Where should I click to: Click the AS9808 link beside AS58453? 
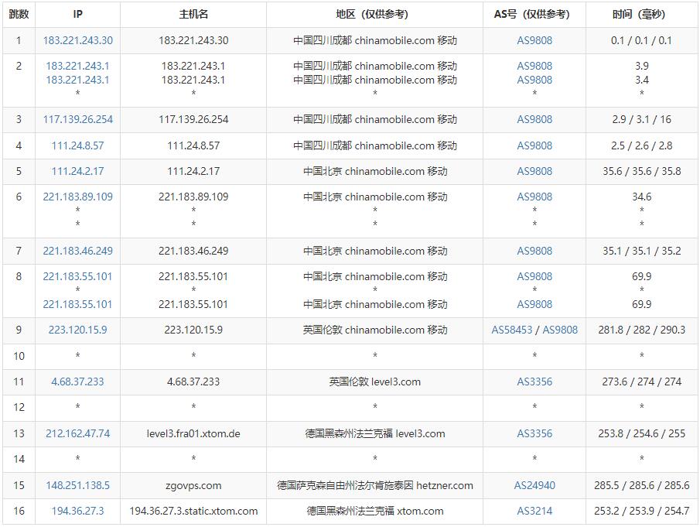[x=560, y=330]
